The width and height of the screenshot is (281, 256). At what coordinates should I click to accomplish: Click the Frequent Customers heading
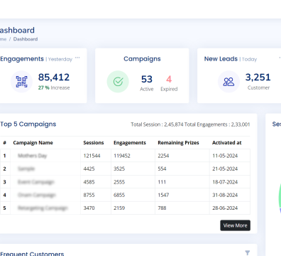click(32, 254)
